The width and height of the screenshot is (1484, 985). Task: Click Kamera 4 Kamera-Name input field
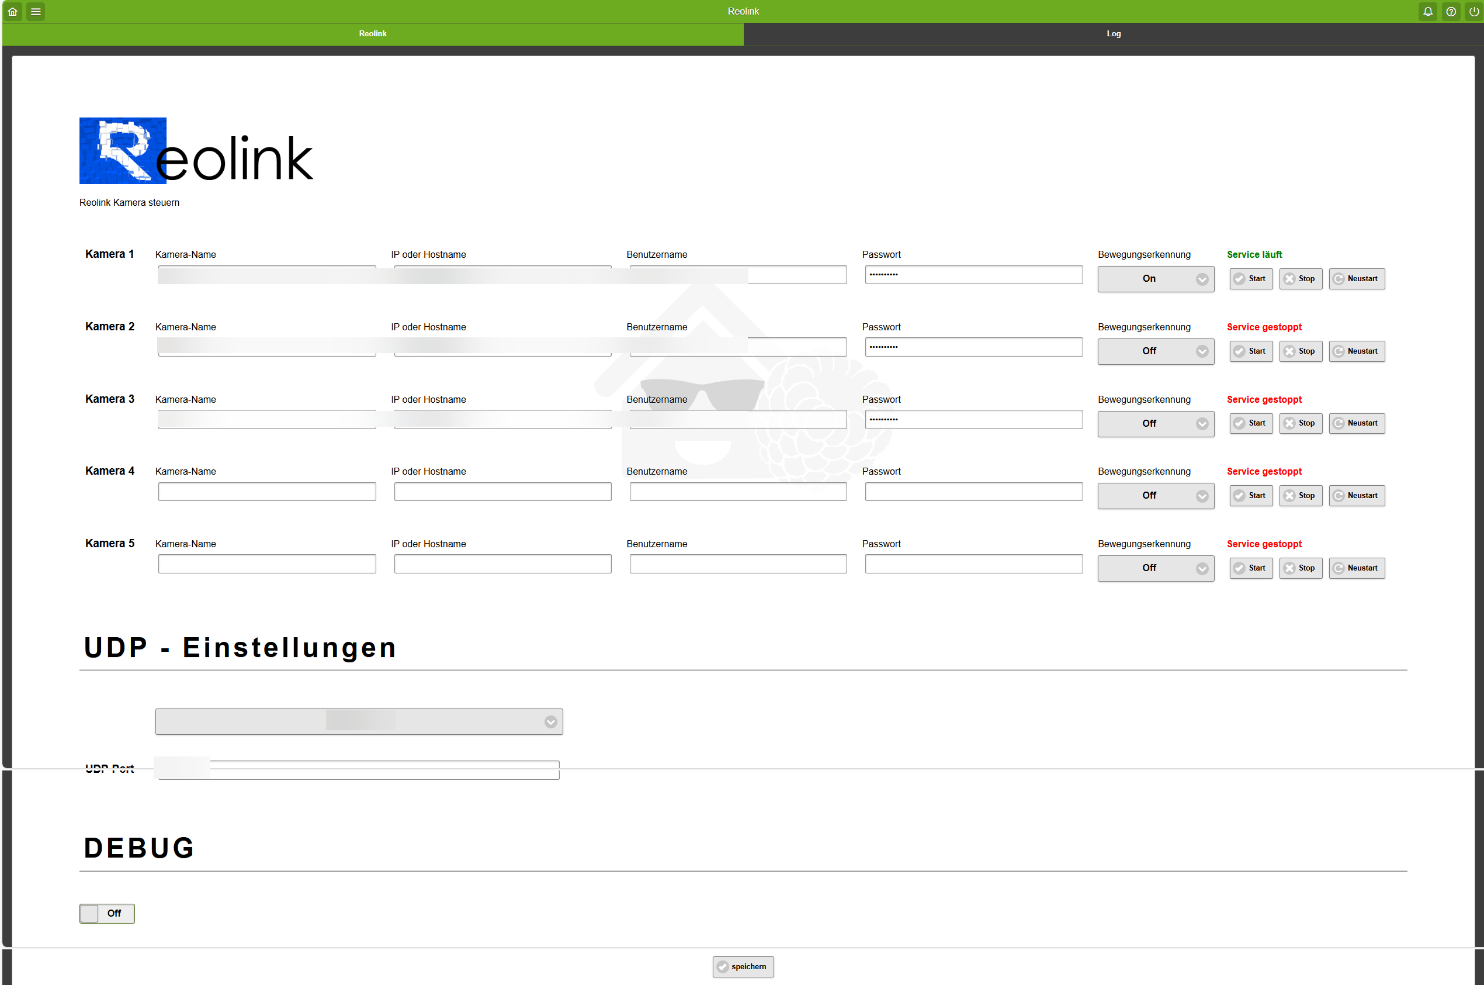[267, 491]
